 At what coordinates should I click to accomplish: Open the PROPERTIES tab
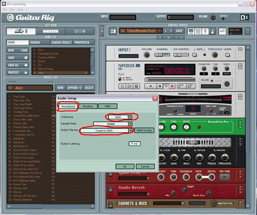(x=84, y=42)
